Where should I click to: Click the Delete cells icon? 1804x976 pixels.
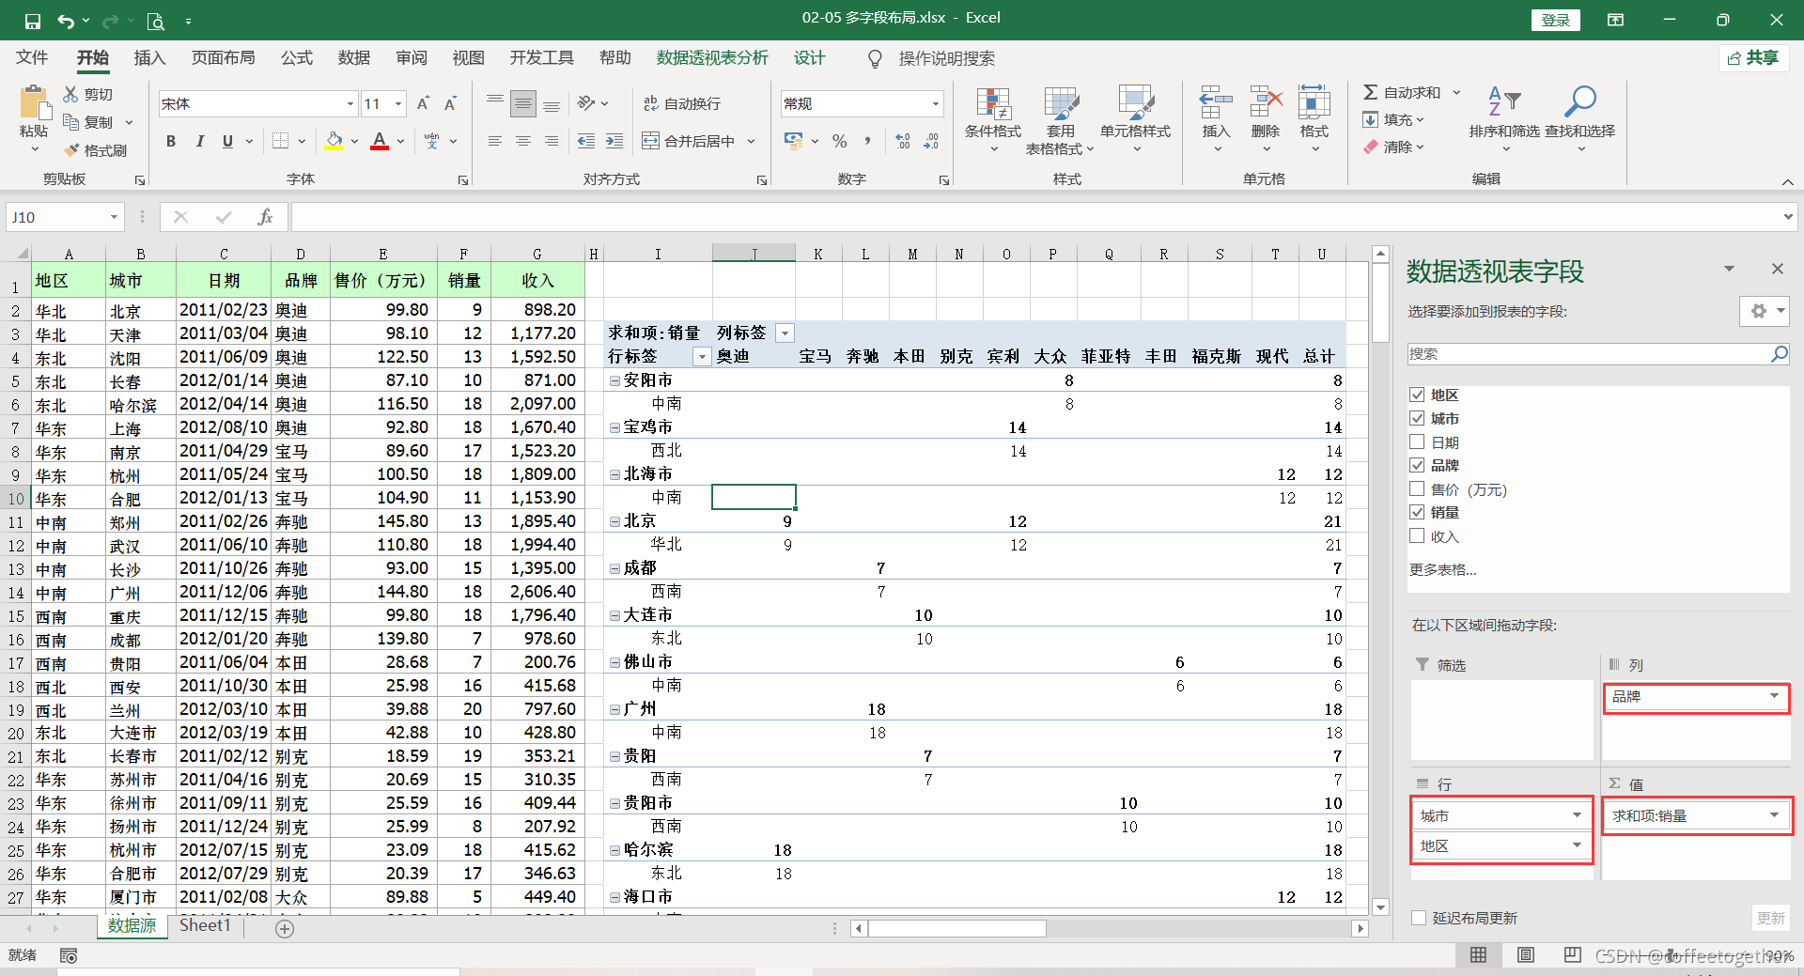click(x=1266, y=101)
